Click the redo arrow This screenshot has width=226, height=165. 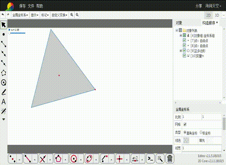8,15
